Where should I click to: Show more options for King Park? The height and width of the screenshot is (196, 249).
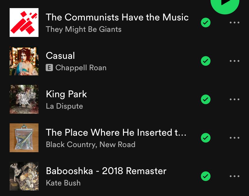[x=234, y=99]
